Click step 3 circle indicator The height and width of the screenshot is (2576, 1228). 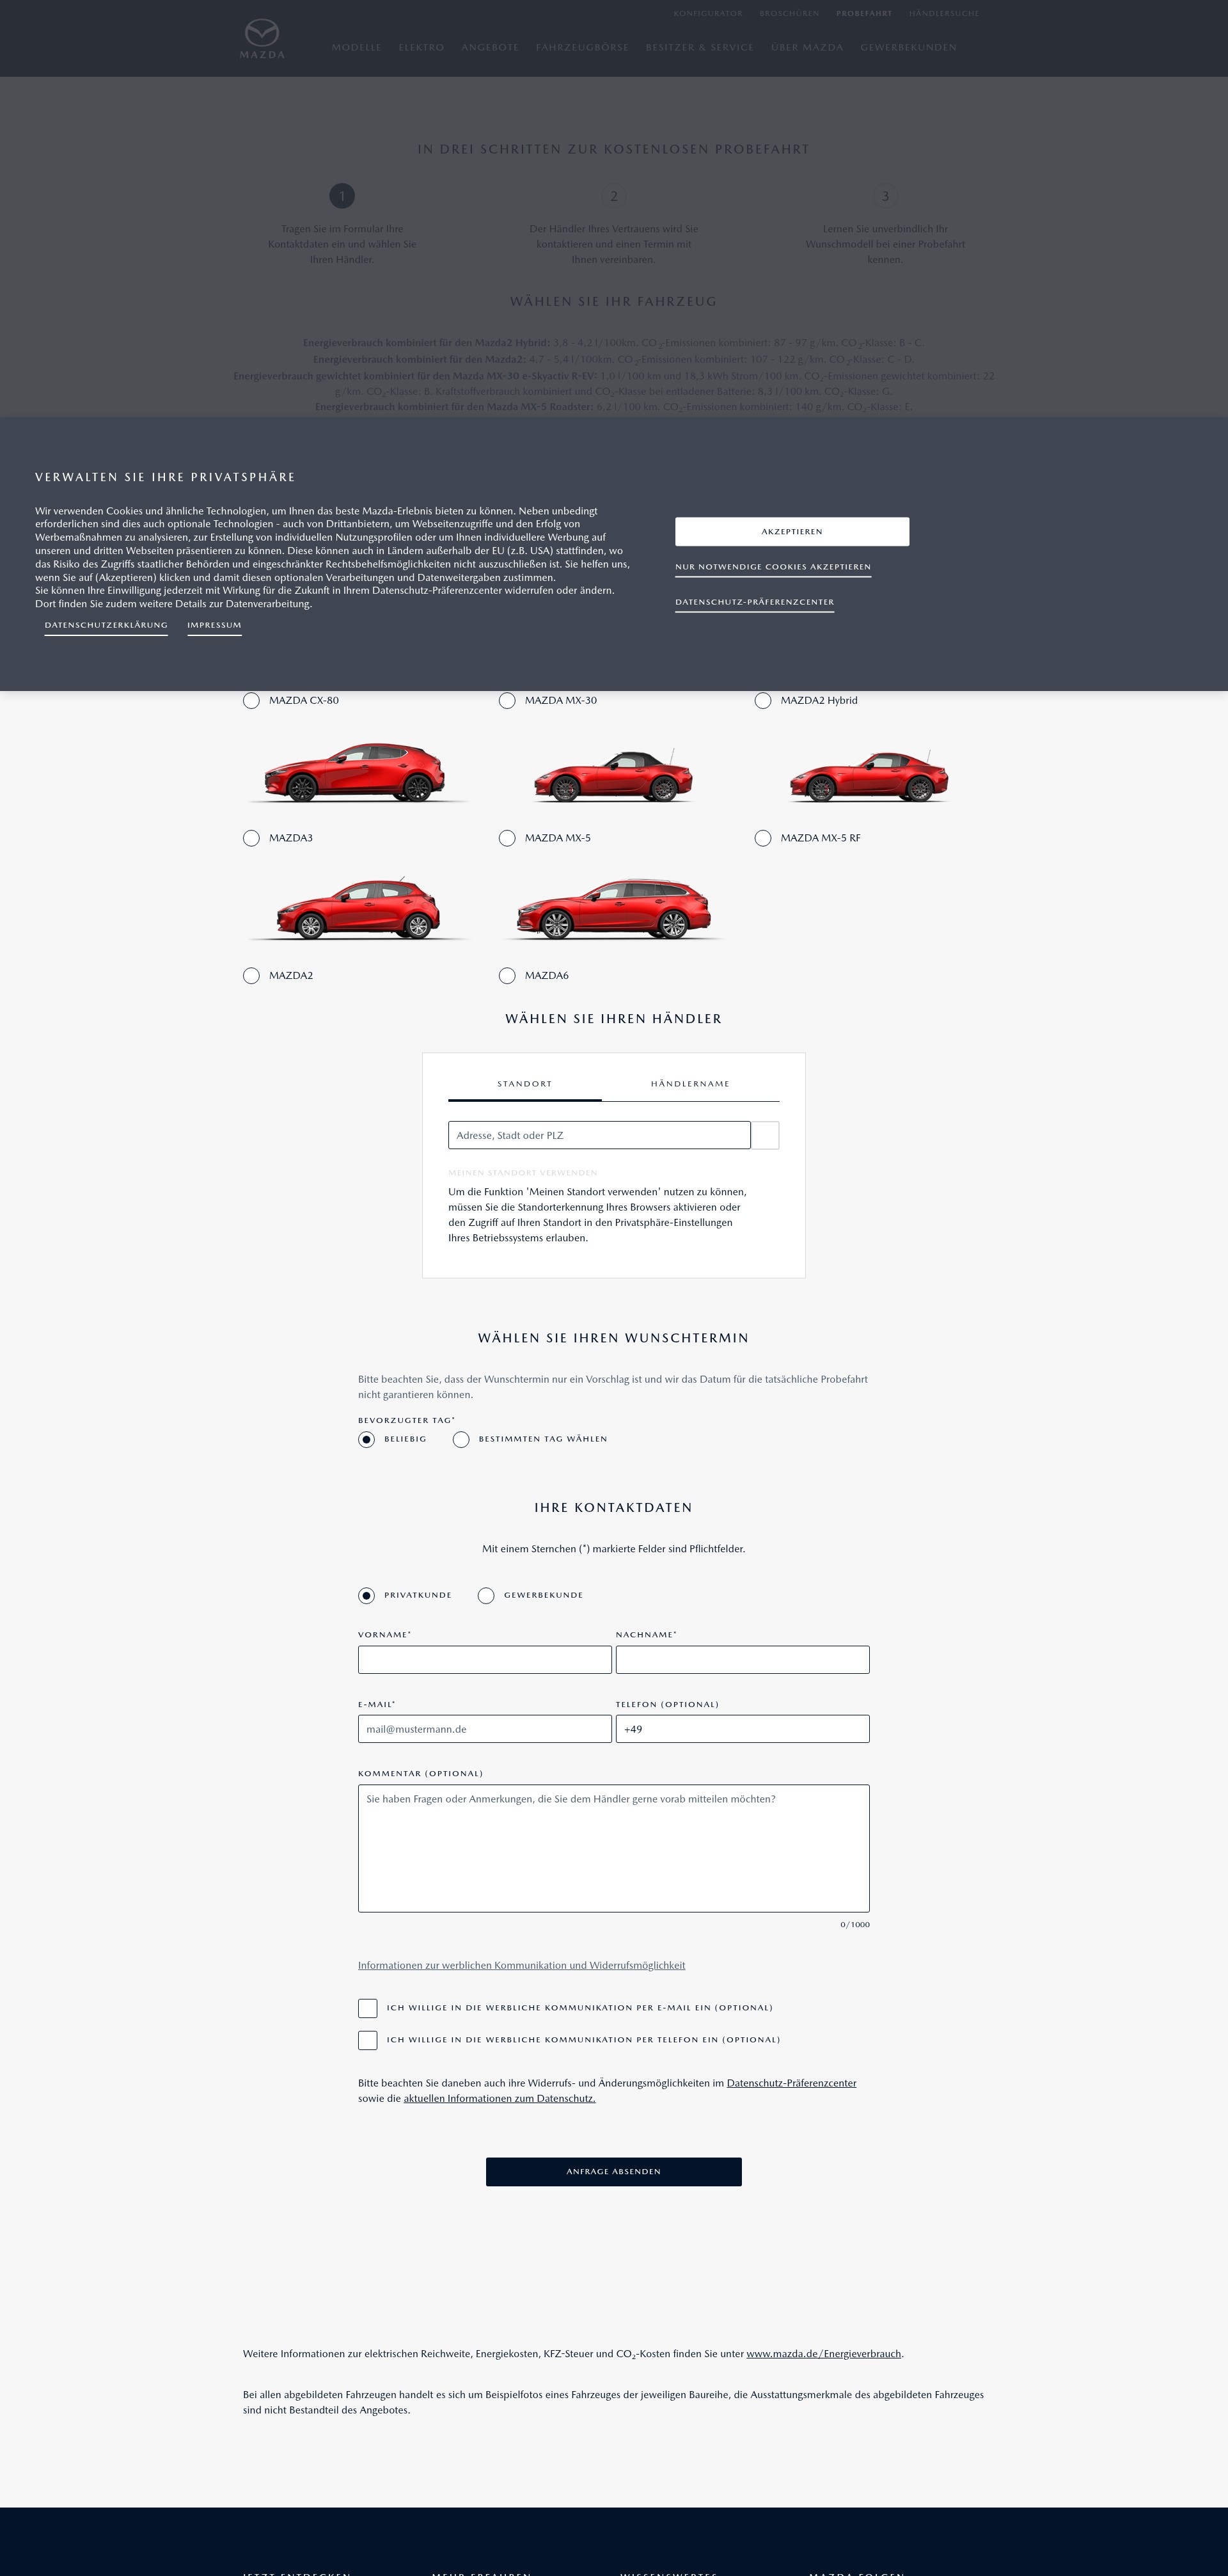885,196
